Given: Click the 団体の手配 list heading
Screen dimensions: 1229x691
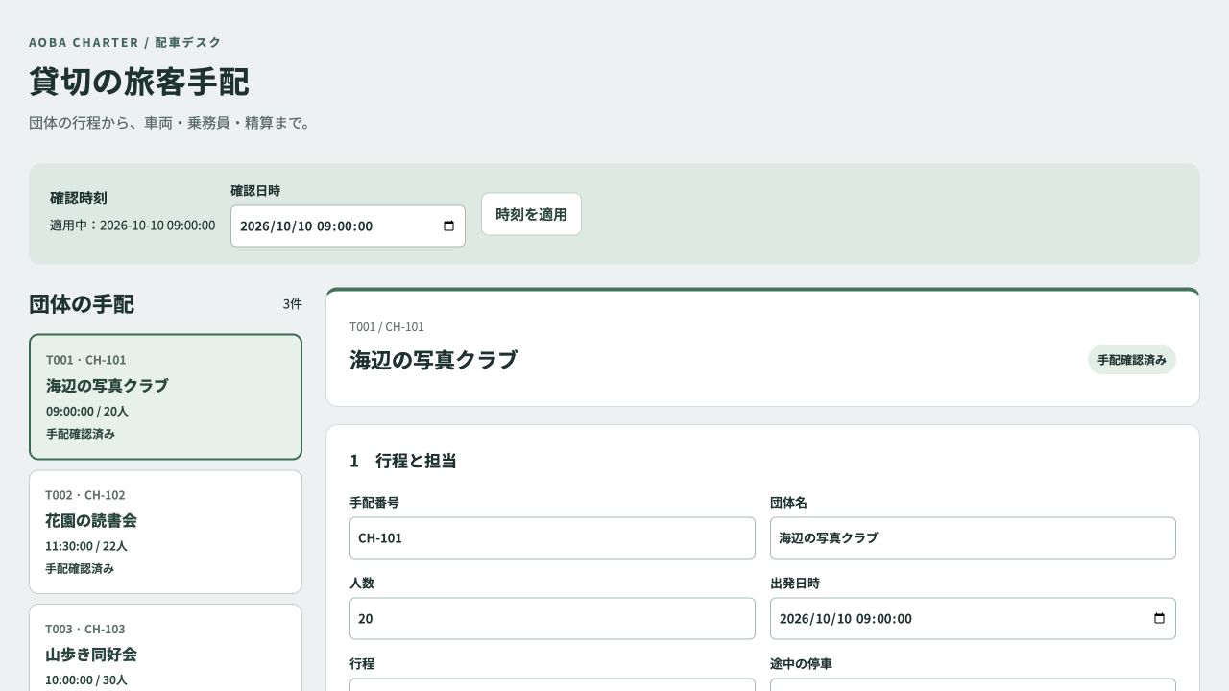Looking at the screenshot, I should coord(82,304).
